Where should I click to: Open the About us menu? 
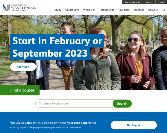[153, 10]
